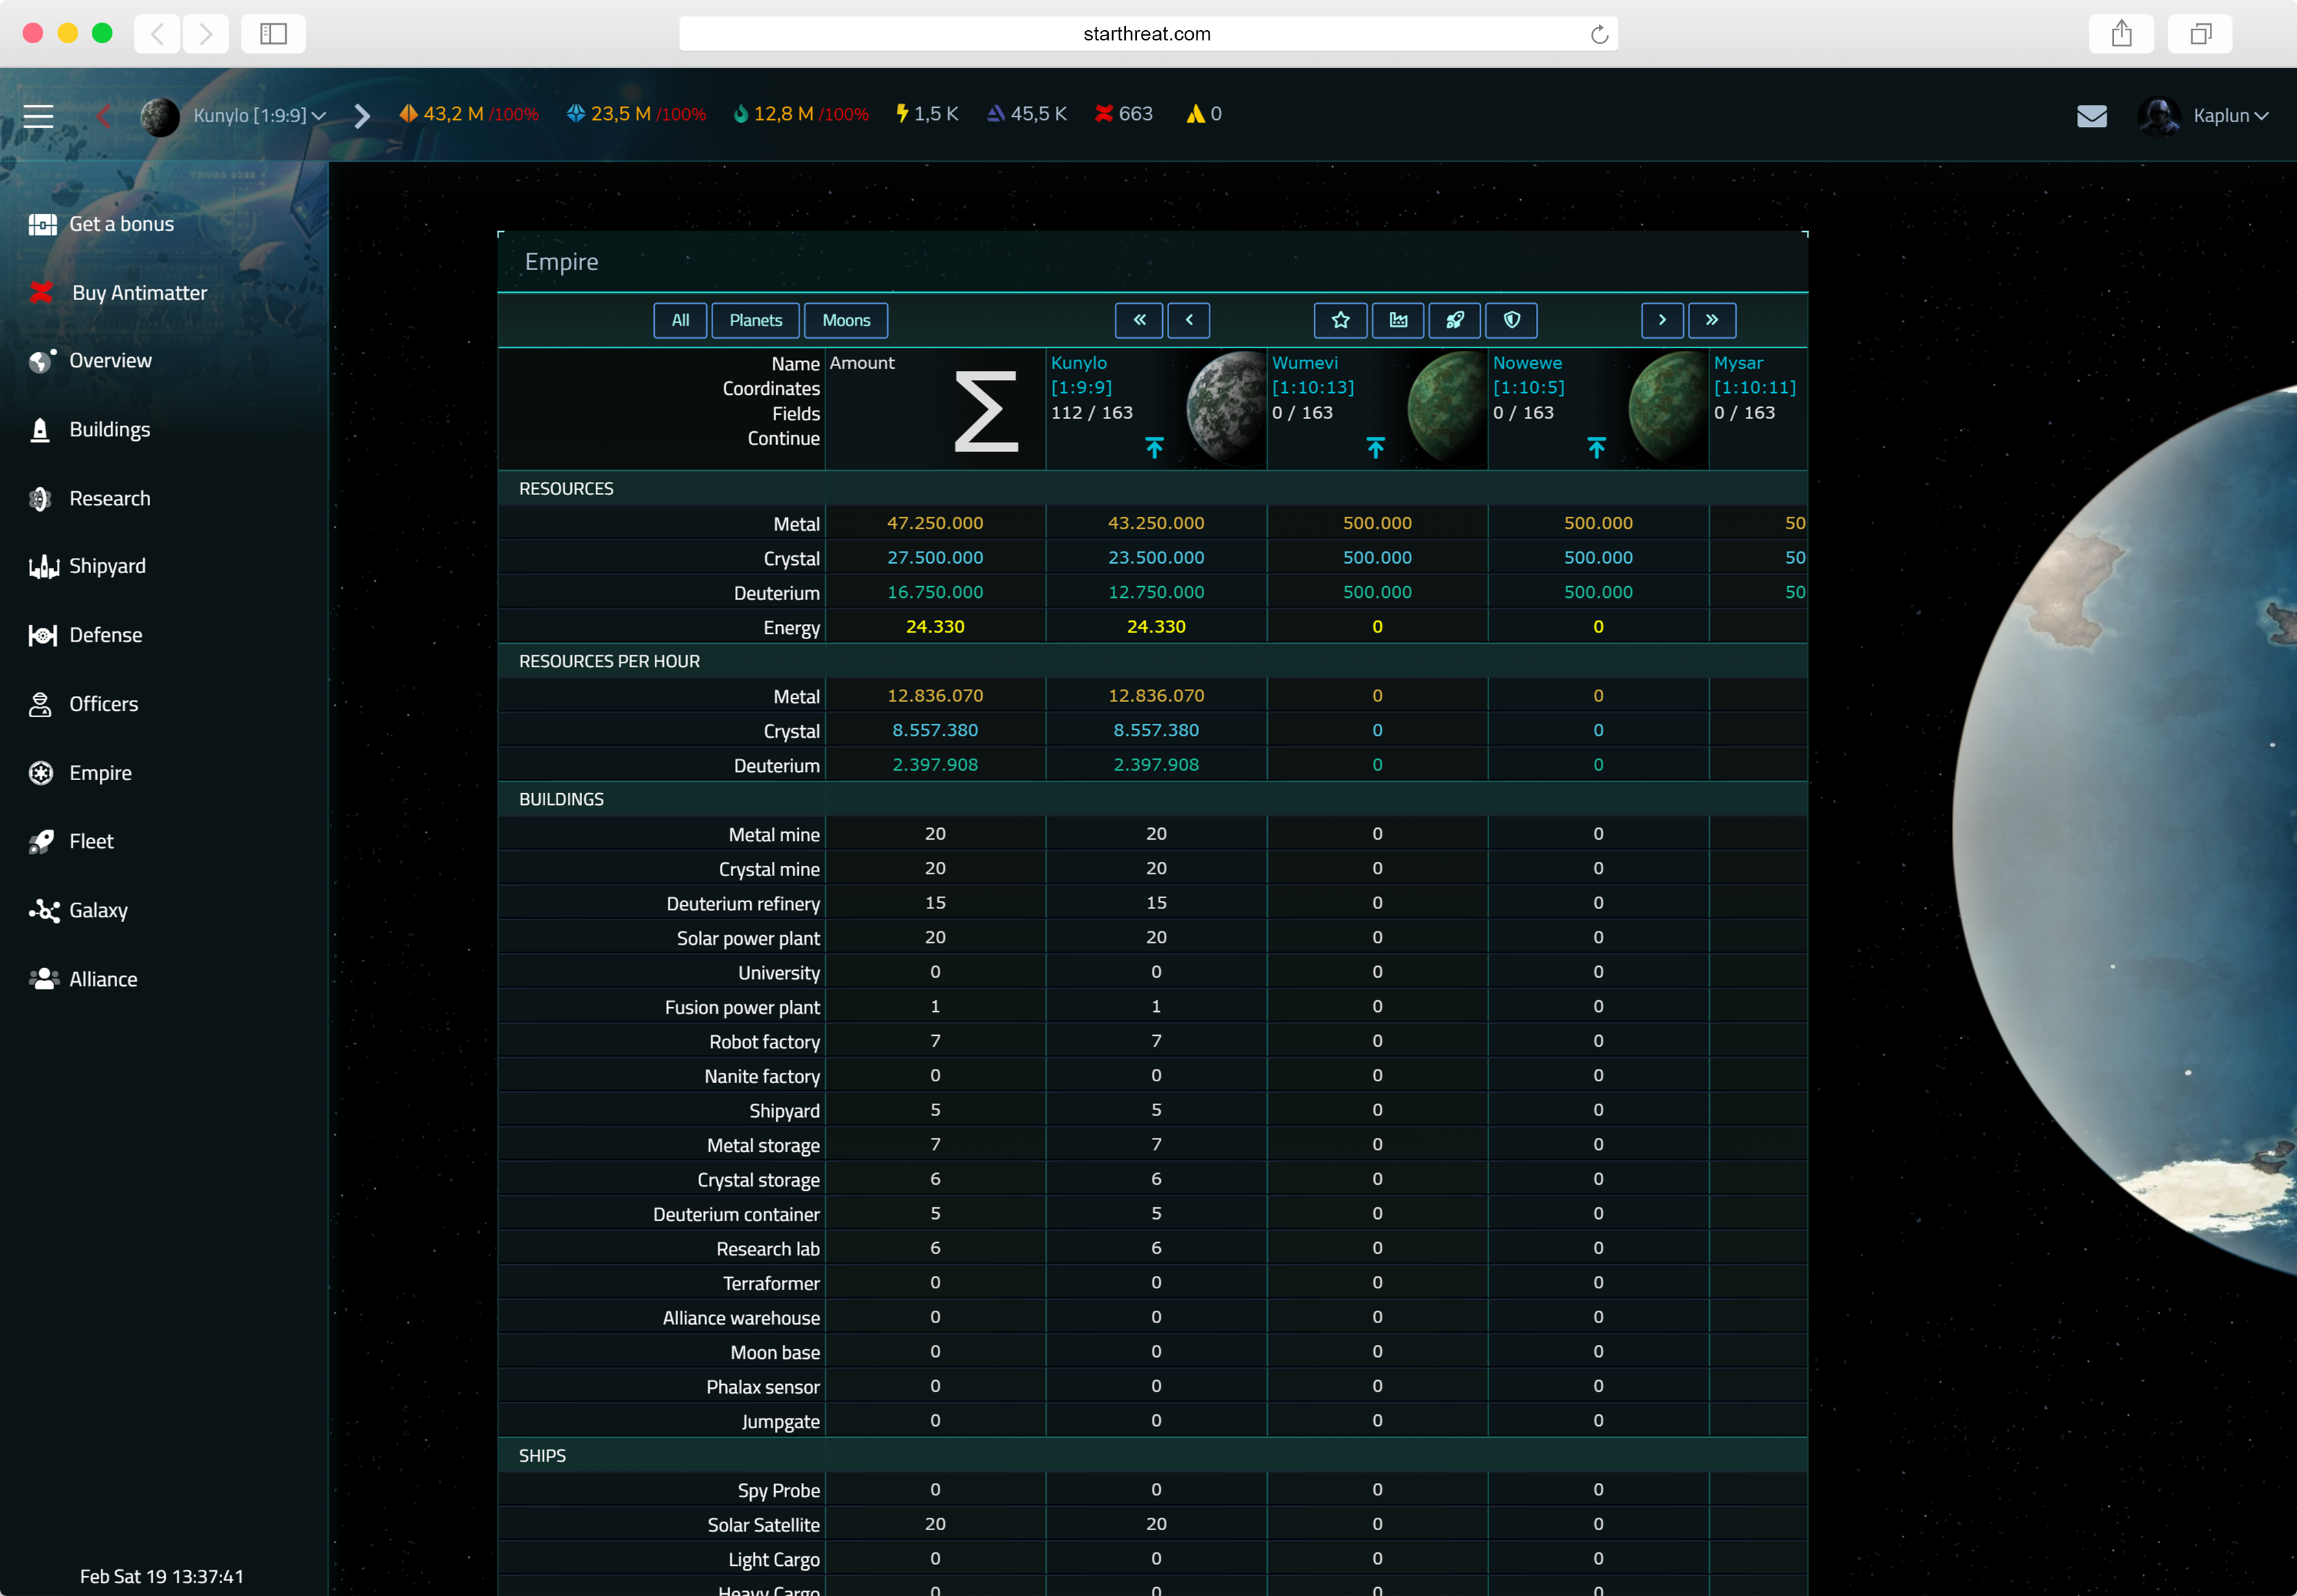
Task: Click the starthreat.com address bar
Action: [1147, 34]
